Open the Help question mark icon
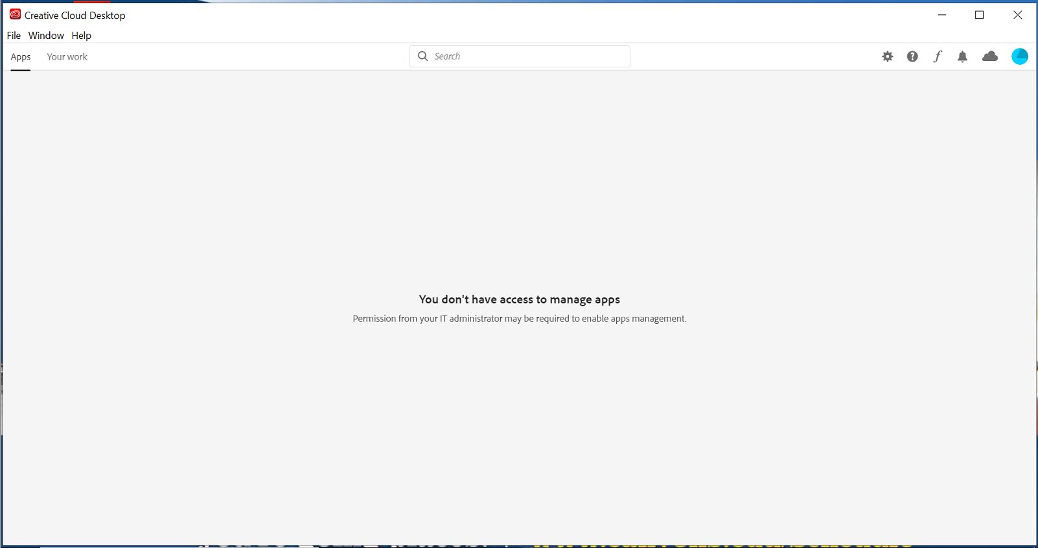The width and height of the screenshot is (1038, 548). pyautogui.click(x=912, y=56)
